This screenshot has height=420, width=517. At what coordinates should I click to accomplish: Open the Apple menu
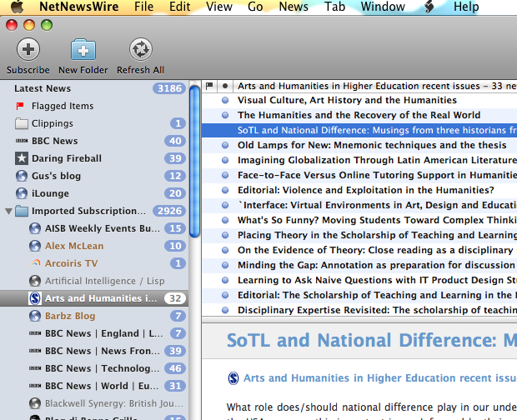point(17,7)
